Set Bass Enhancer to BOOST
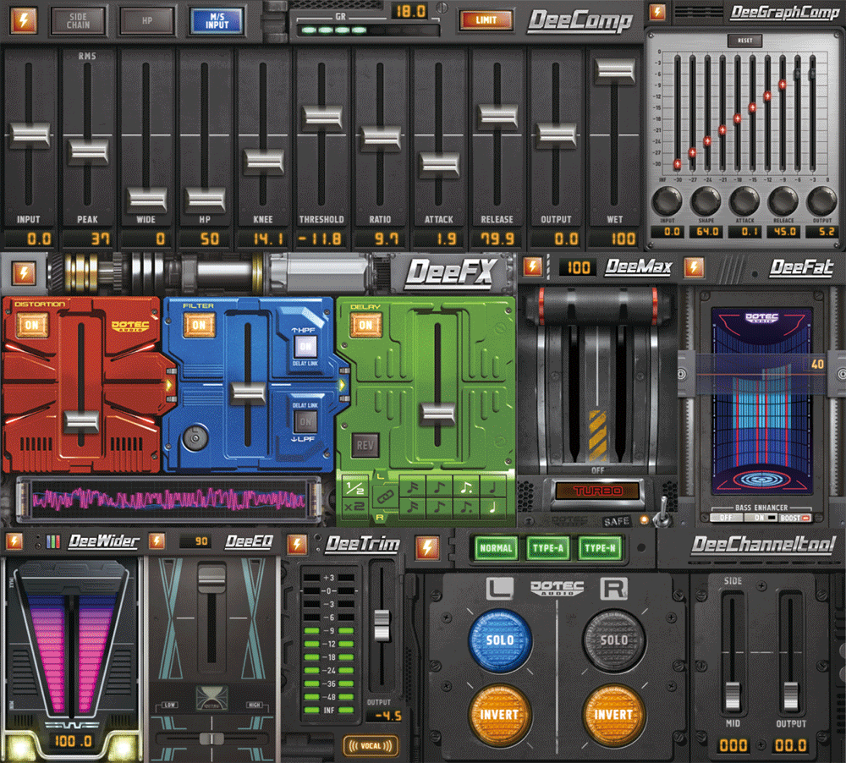The image size is (846, 763). click(x=794, y=518)
